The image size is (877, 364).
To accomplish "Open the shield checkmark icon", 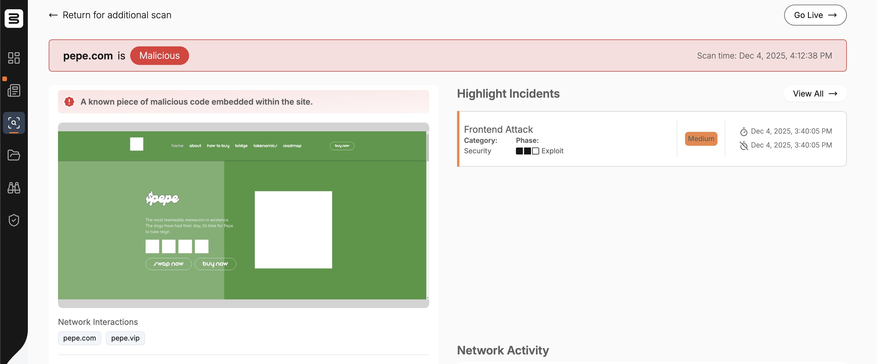I will tap(14, 220).
